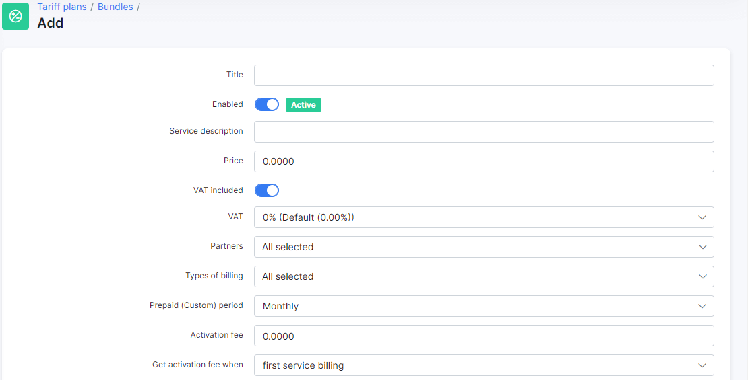Toggle the Enabled switch off
The width and height of the screenshot is (748, 380).
point(267,104)
